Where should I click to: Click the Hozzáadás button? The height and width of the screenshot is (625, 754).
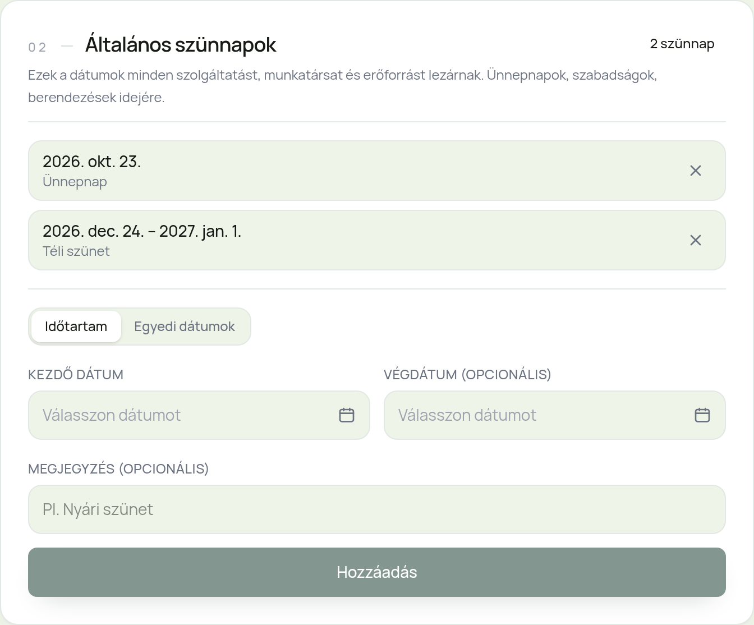point(377,572)
